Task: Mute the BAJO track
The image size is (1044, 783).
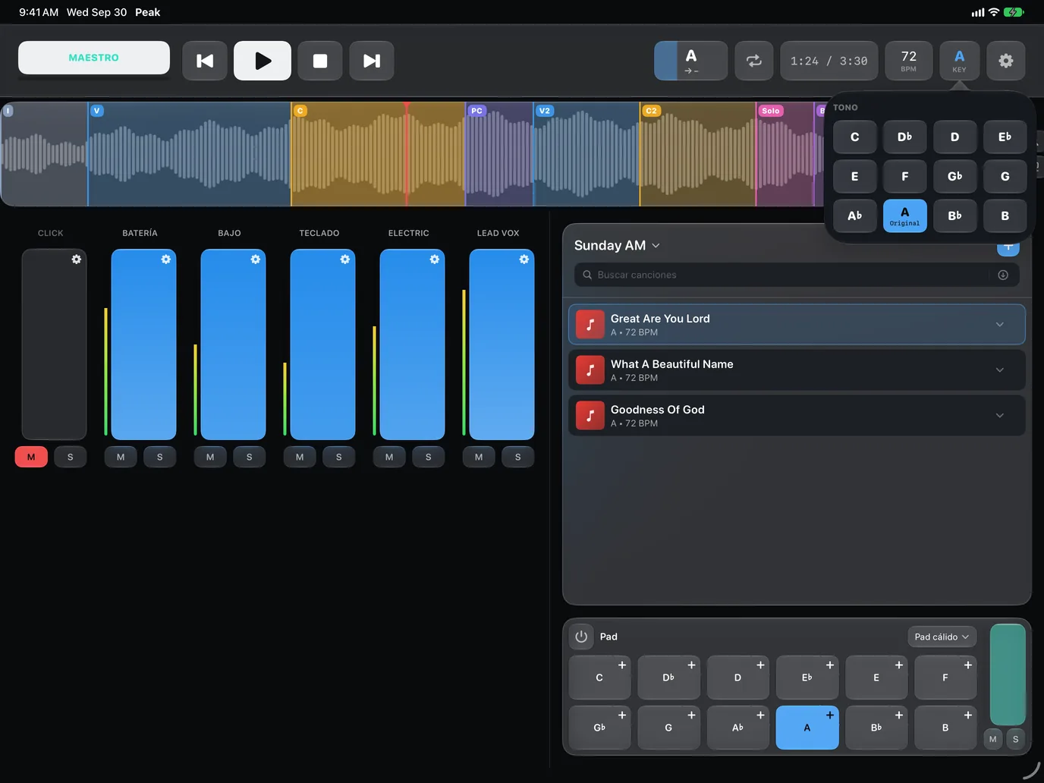Action: click(x=210, y=457)
